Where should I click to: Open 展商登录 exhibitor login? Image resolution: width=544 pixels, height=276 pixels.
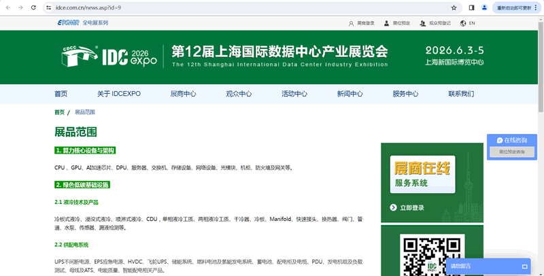click(x=361, y=23)
